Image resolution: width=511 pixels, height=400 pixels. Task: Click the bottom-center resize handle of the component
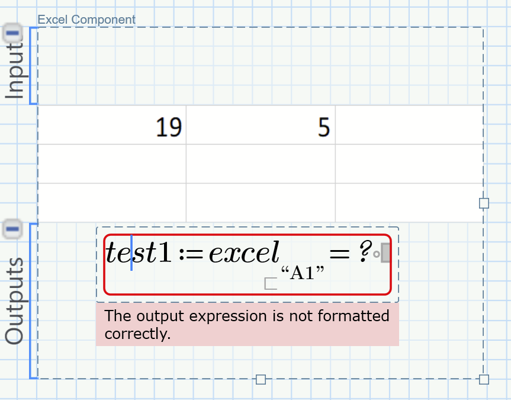click(x=261, y=379)
